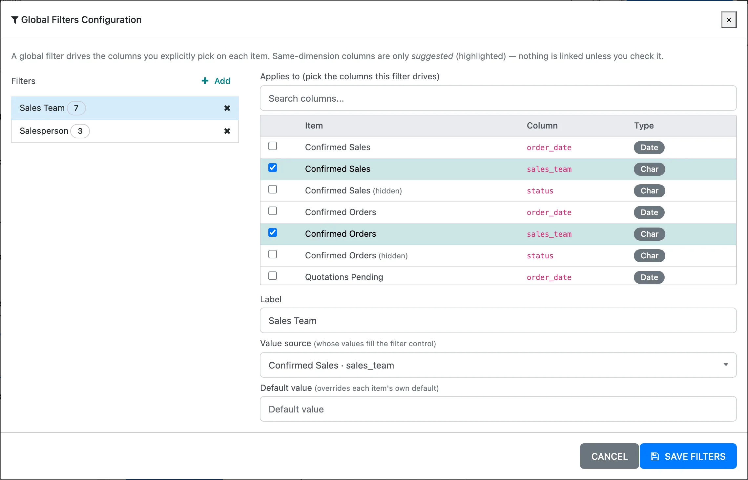Select the Salesperson filter in list

125,131
